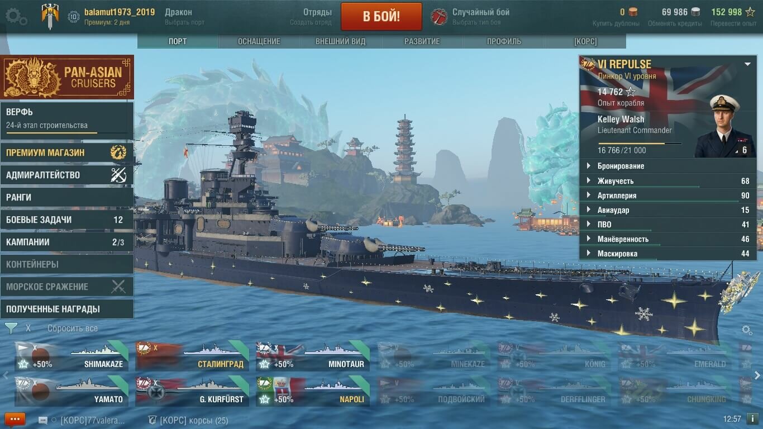Viewport: 763px width, 429px height.
Task: Open the Repulse ship dropdown arrow
Action: pos(747,64)
